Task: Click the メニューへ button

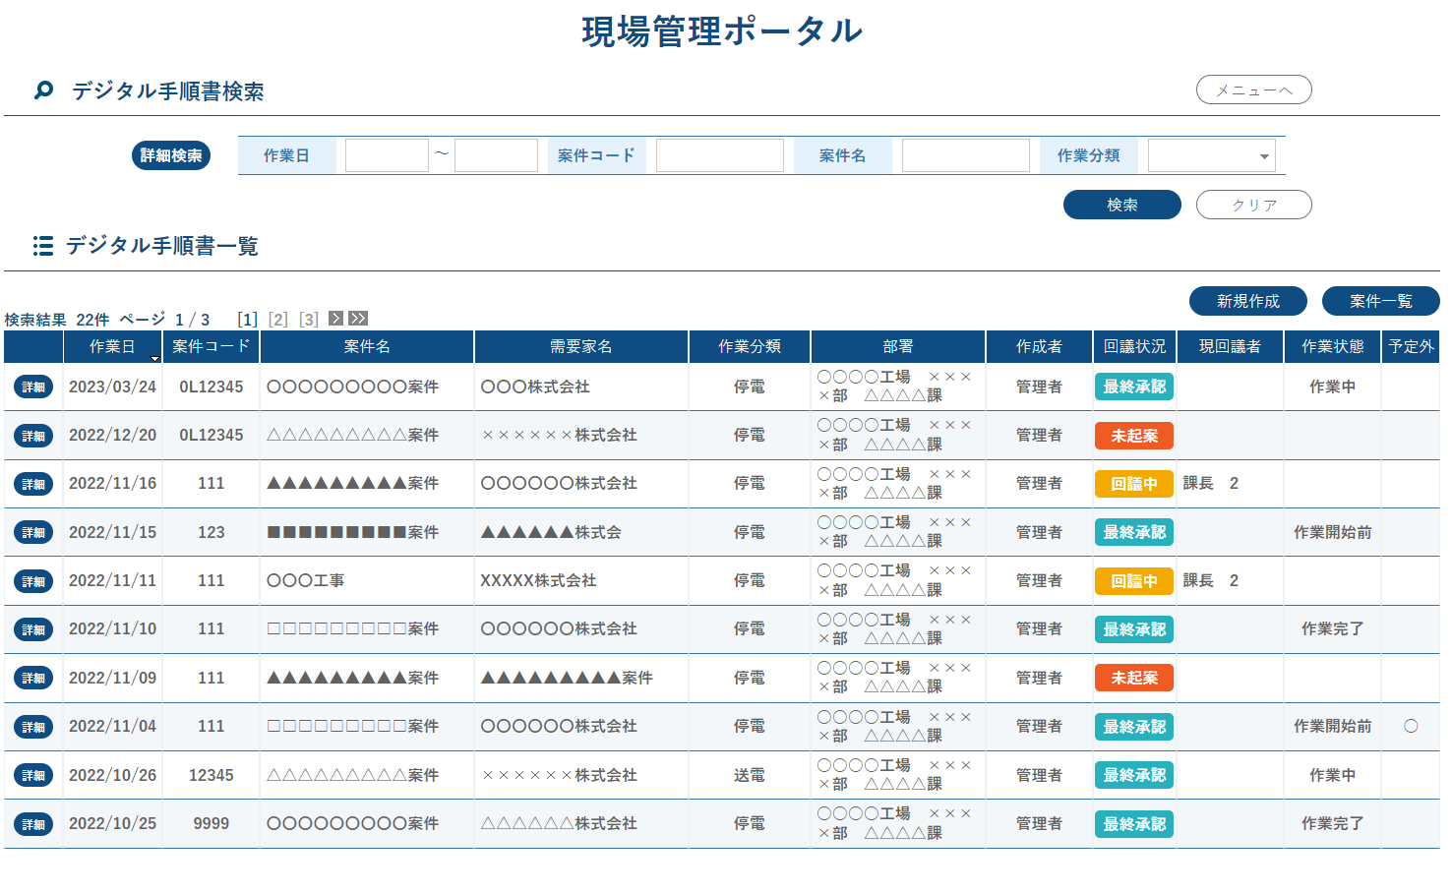Action: coord(1253,89)
